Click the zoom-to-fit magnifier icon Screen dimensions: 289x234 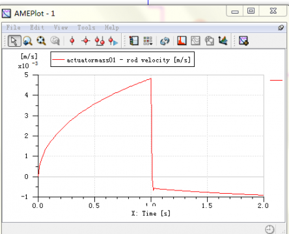(41, 41)
